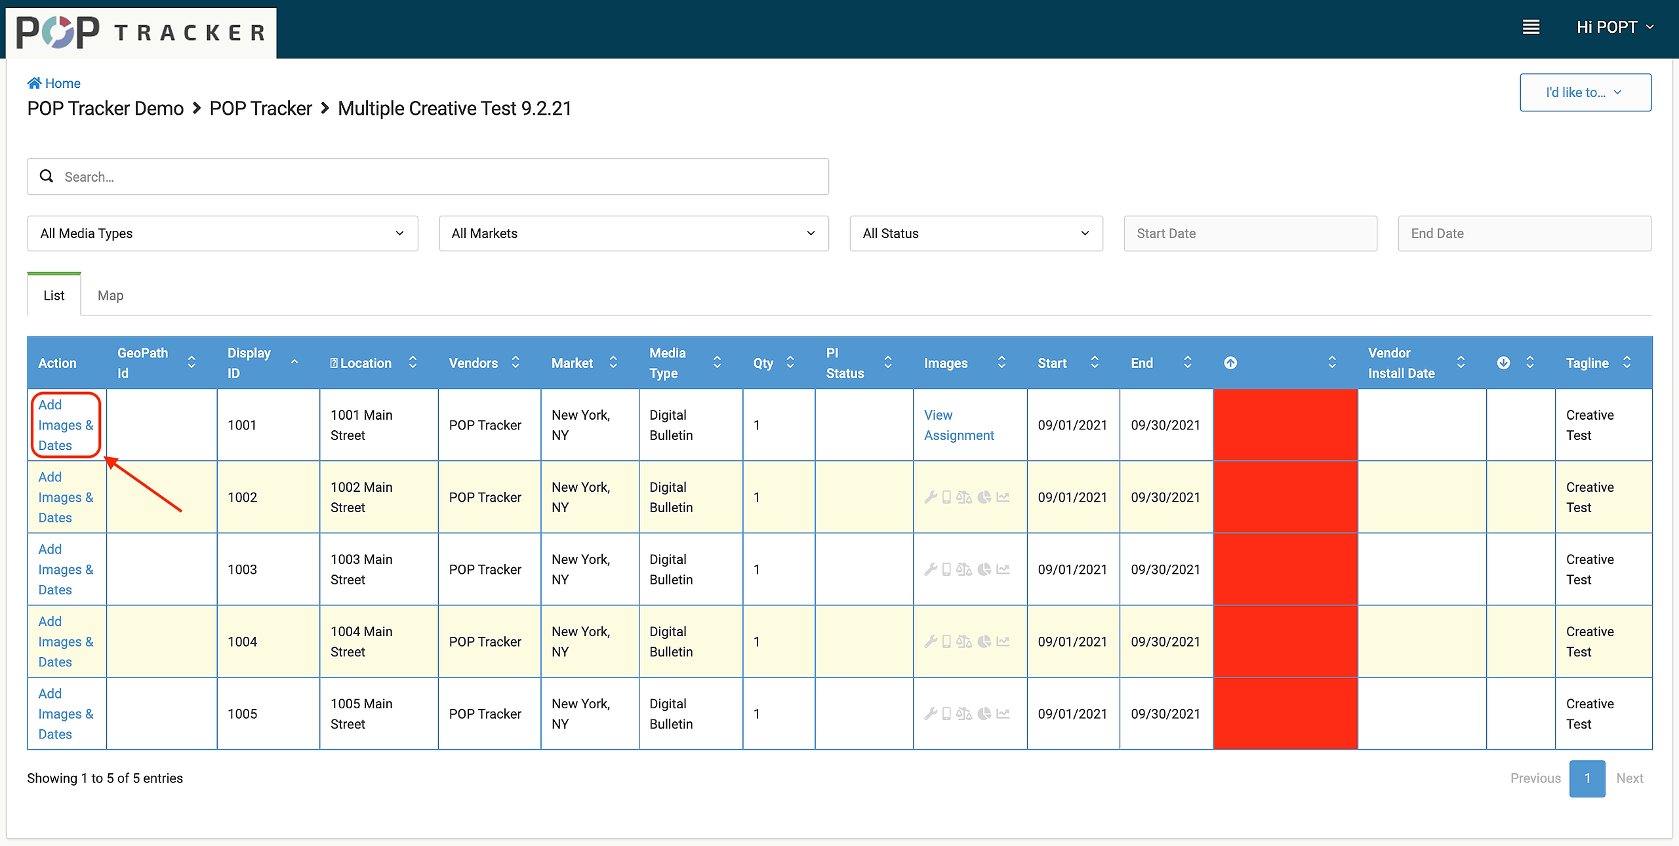The height and width of the screenshot is (846, 1679).
Task: Click the line chart icon in the 1002 row
Action: click(x=1003, y=497)
